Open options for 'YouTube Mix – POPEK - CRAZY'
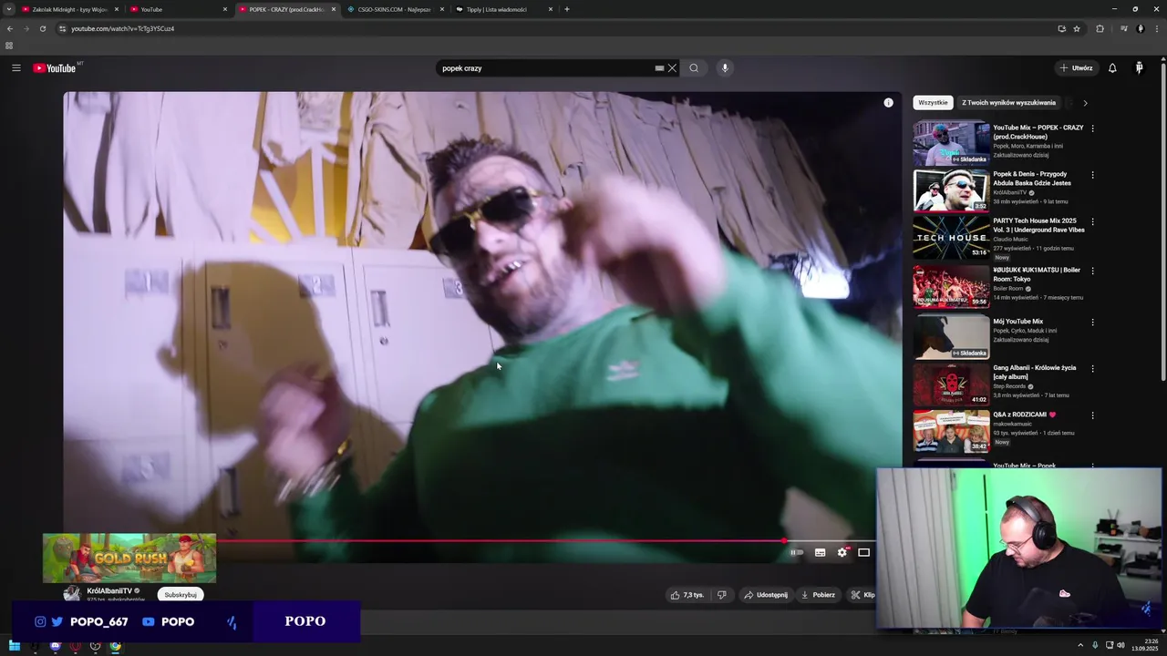Viewport: 1167px width, 656px height. [x=1092, y=128]
